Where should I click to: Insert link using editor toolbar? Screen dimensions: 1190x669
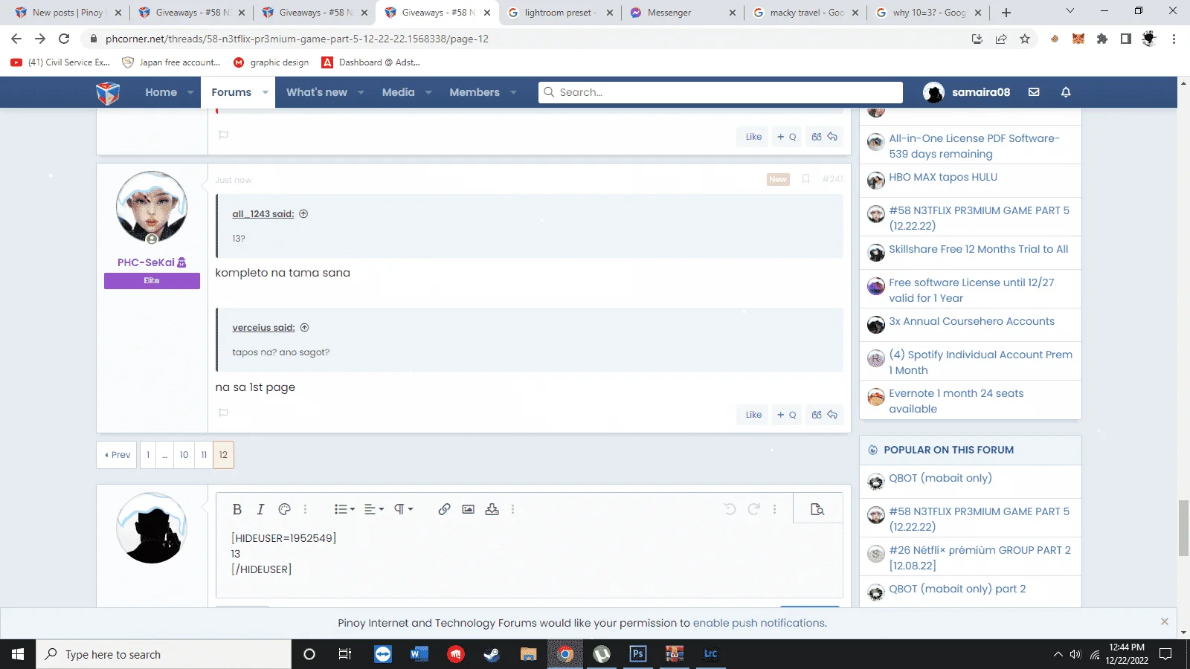pos(444,509)
